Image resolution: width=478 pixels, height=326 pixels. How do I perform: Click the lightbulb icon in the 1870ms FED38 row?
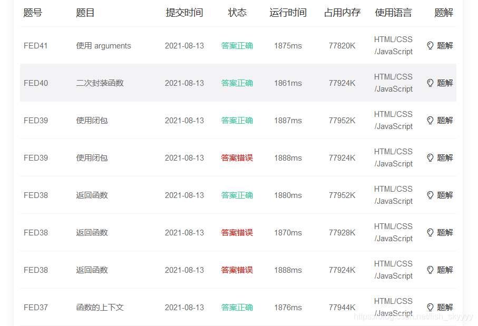point(430,232)
